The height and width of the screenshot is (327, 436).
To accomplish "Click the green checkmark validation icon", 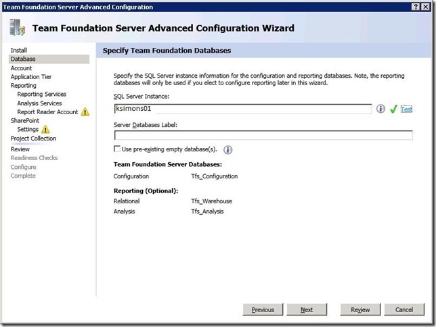I will coord(393,109).
